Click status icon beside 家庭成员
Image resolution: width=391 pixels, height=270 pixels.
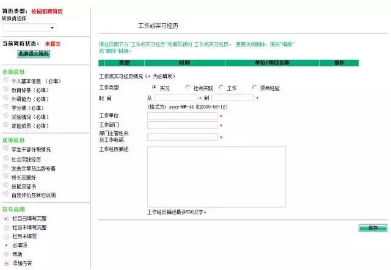[5, 124]
